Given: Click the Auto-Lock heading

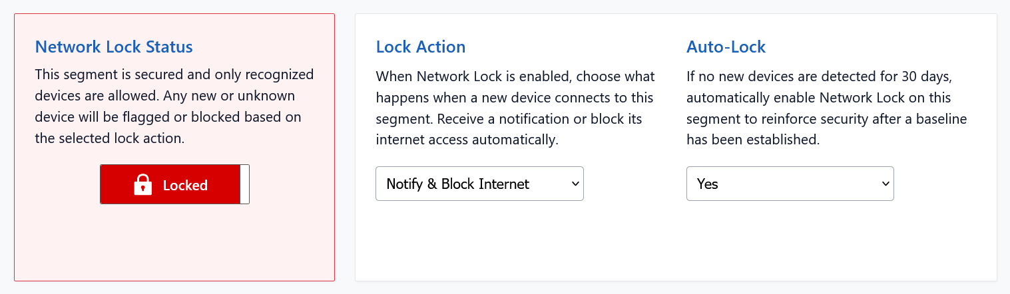Looking at the screenshot, I should click(726, 47).
